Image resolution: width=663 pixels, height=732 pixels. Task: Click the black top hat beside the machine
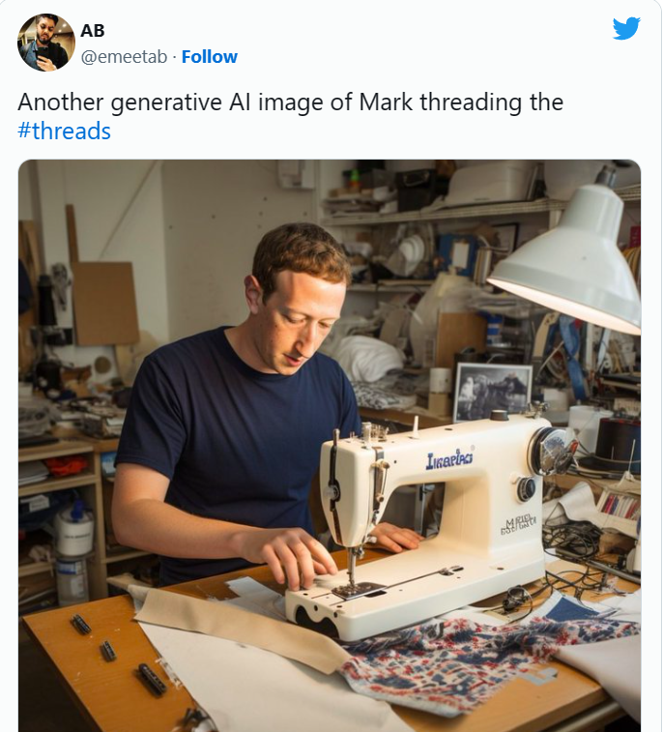click(614, 446)
